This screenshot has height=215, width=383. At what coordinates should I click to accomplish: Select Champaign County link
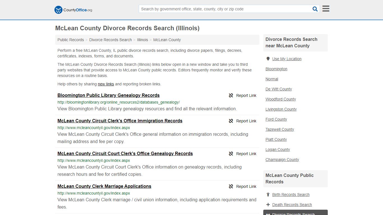coord(282,160)
